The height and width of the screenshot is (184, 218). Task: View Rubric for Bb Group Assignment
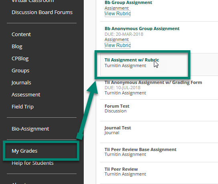[117, 14]
